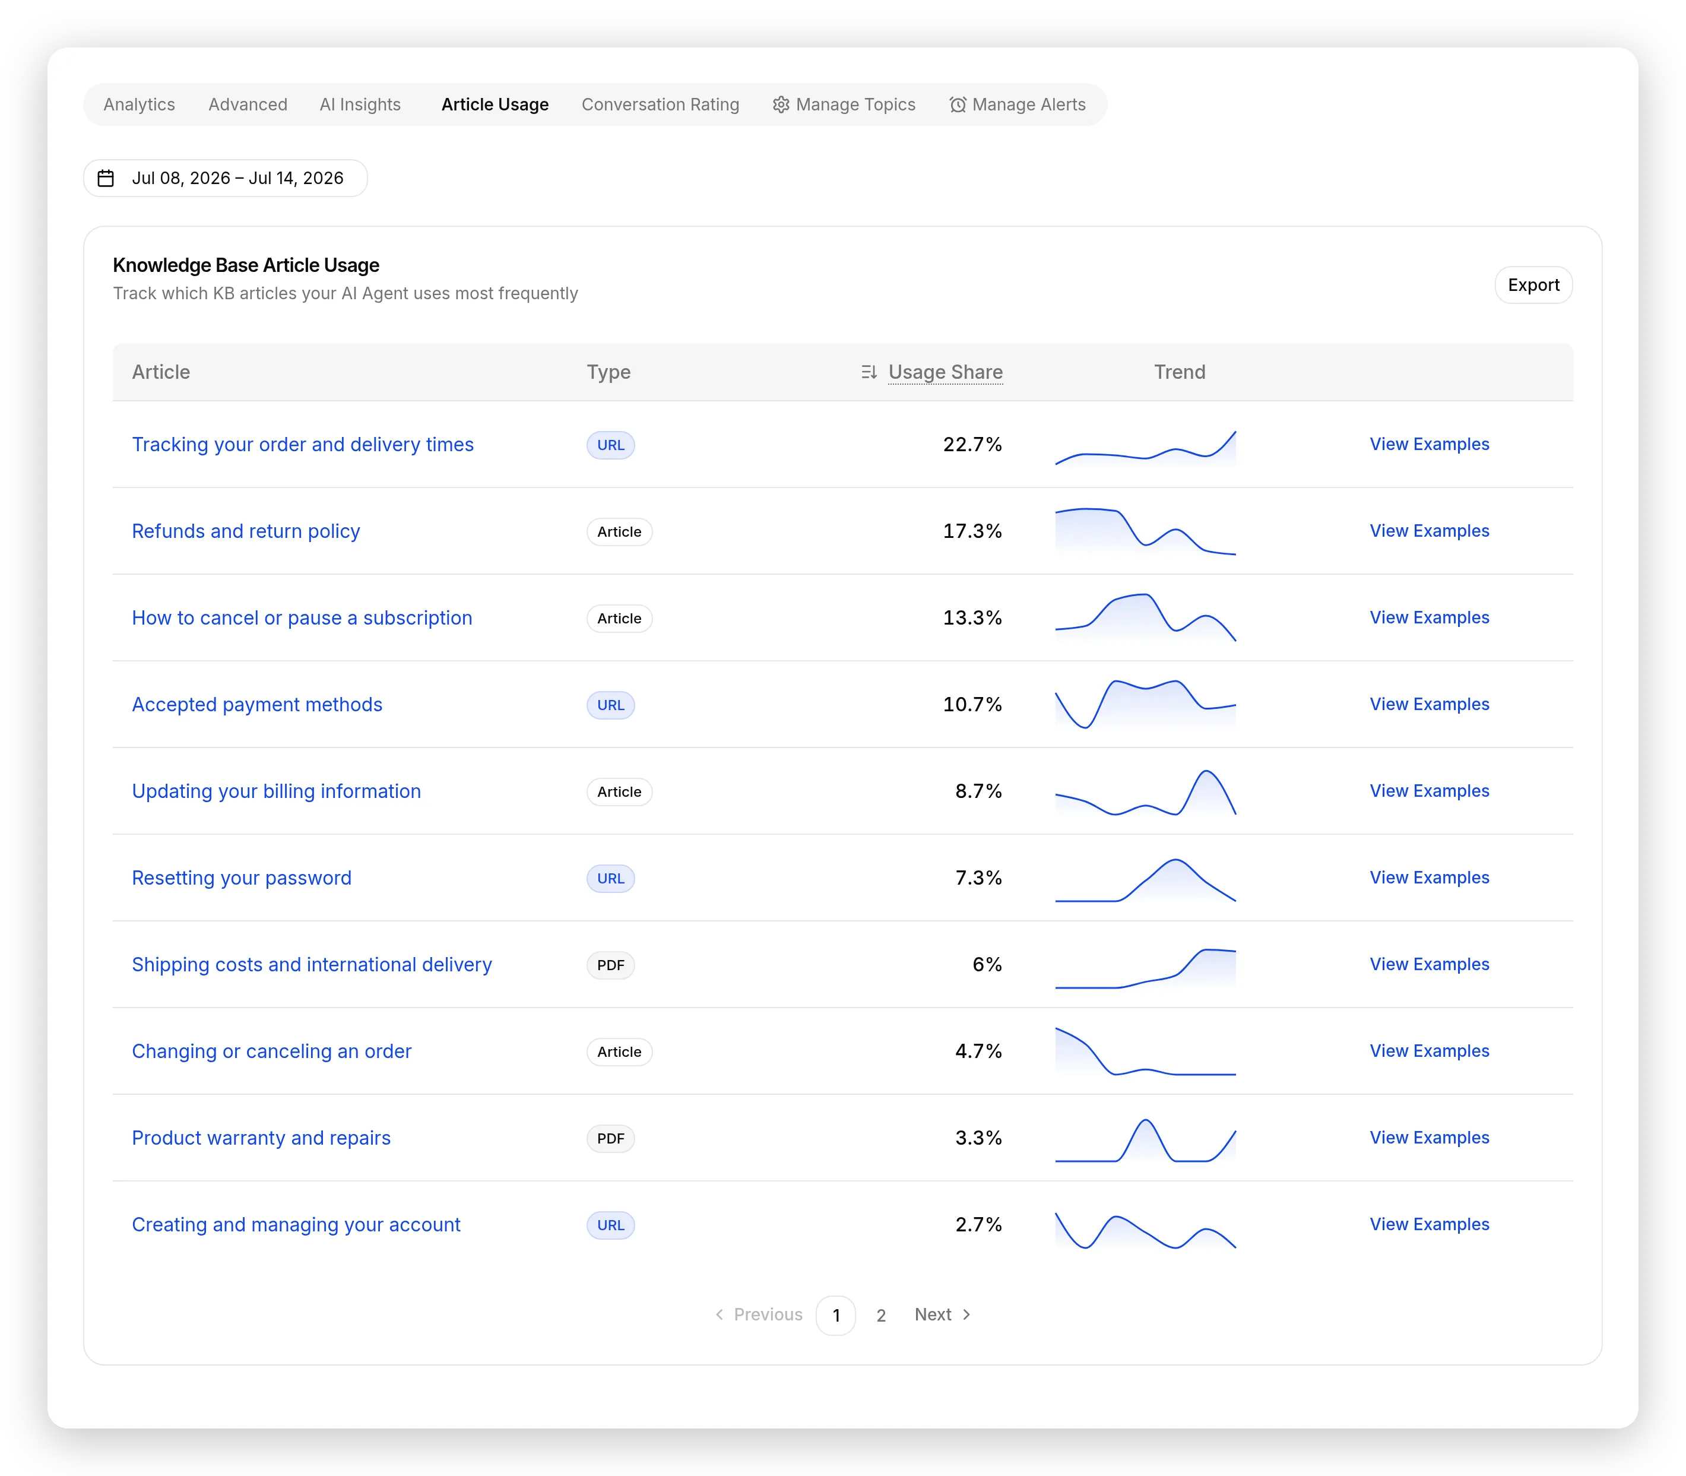Open Manage Alerts
The height and width of the screenshot is (1476, 1686).
click(x=1018, y=104)
